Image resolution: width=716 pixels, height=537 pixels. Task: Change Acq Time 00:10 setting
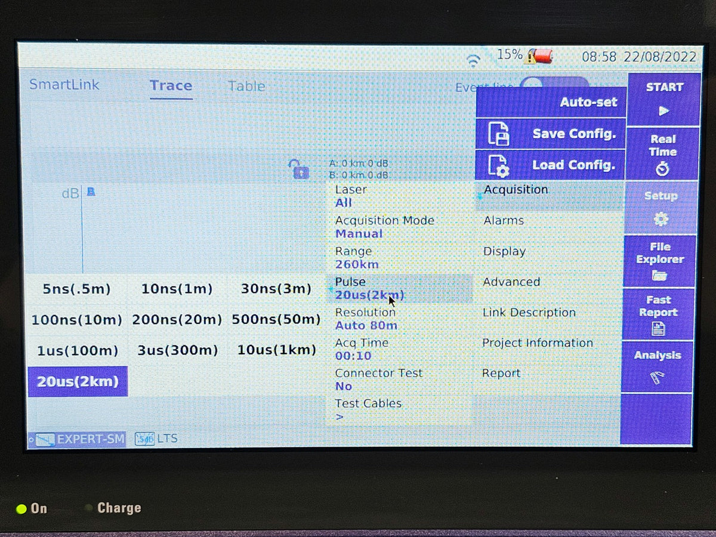click(400, 350)
